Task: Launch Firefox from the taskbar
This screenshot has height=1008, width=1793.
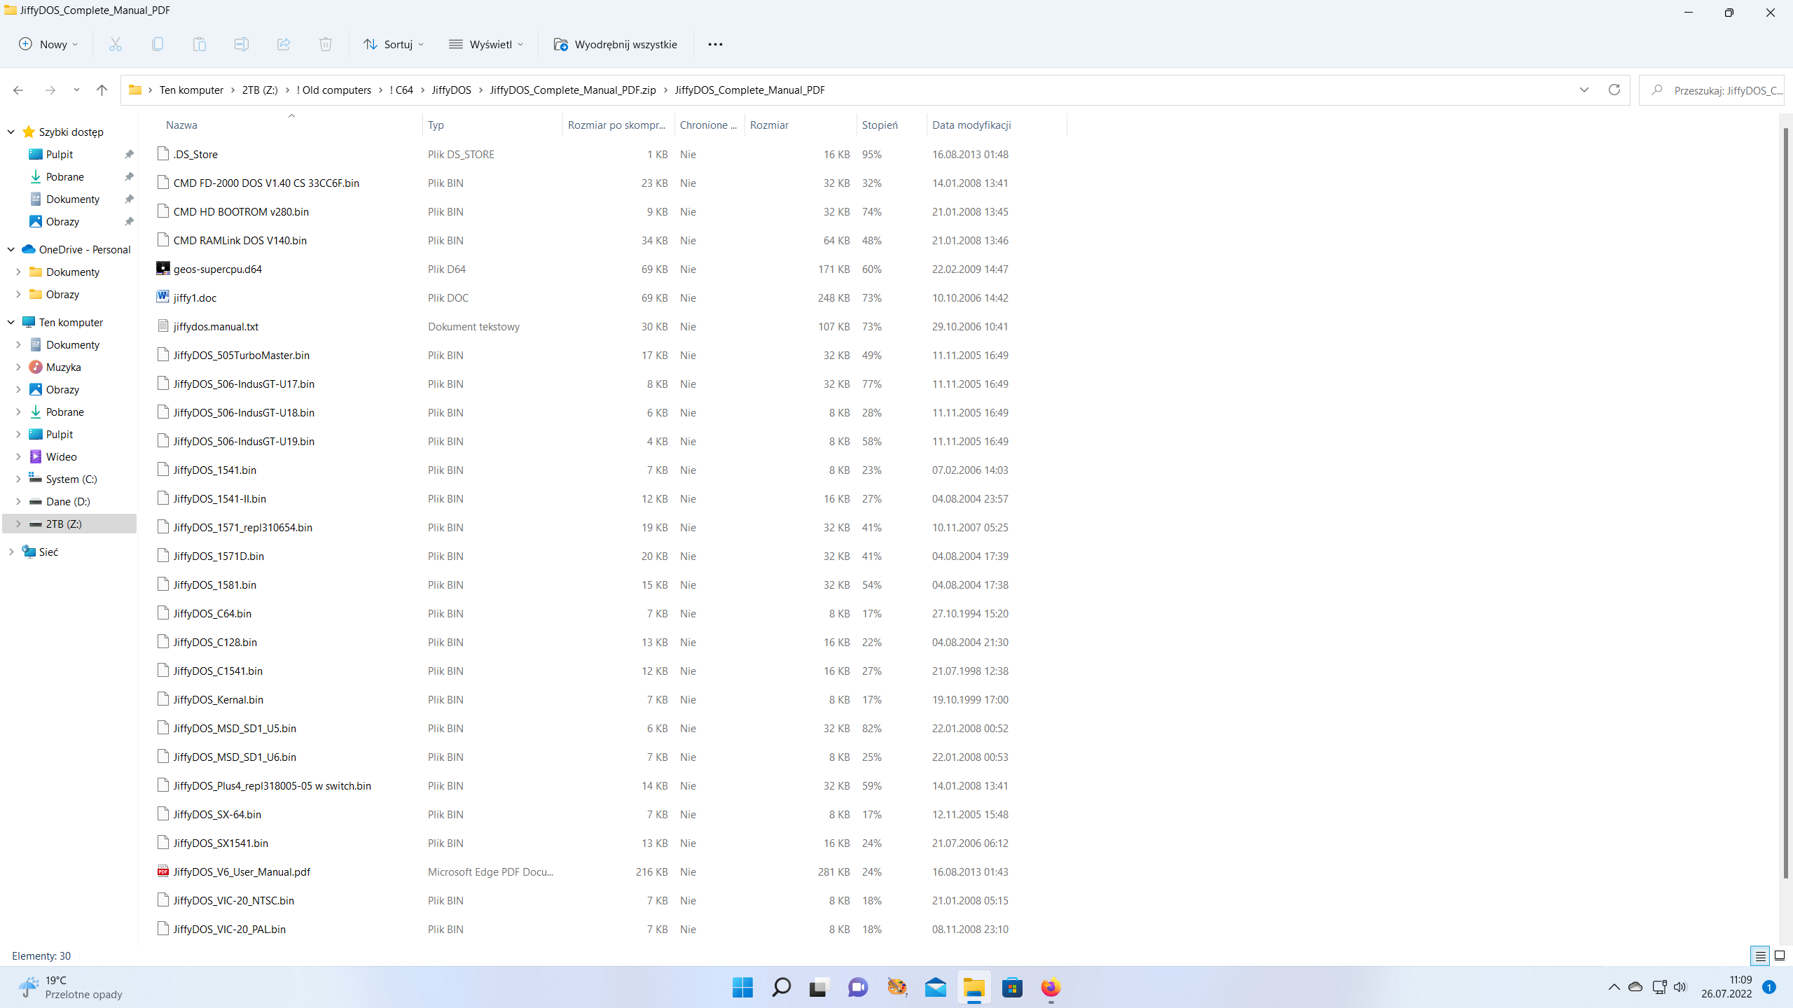Action: 1051,988
